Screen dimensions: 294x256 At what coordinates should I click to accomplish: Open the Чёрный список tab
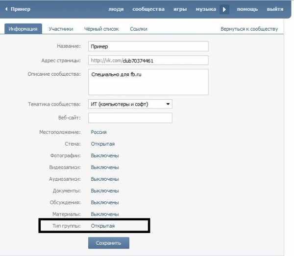tap(101, 29)
